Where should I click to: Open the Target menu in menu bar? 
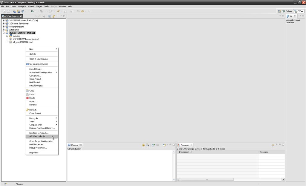click(x=39, y=7)
